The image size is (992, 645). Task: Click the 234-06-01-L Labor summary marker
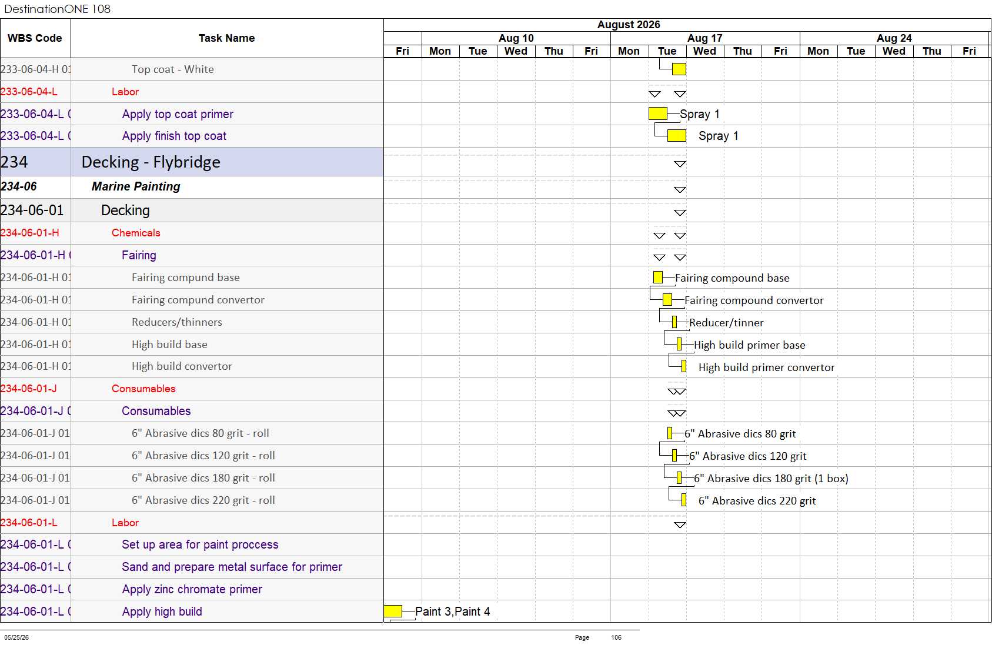click(680, 525)
